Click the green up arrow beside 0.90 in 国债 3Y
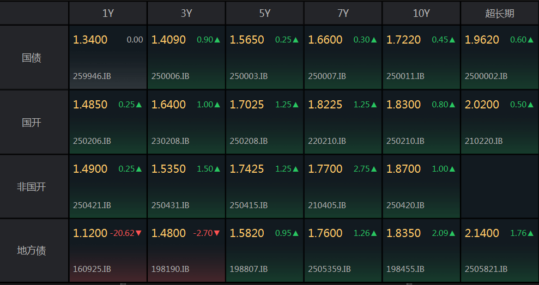This screenshot has height=285, width=539. [x=217, y=40]
